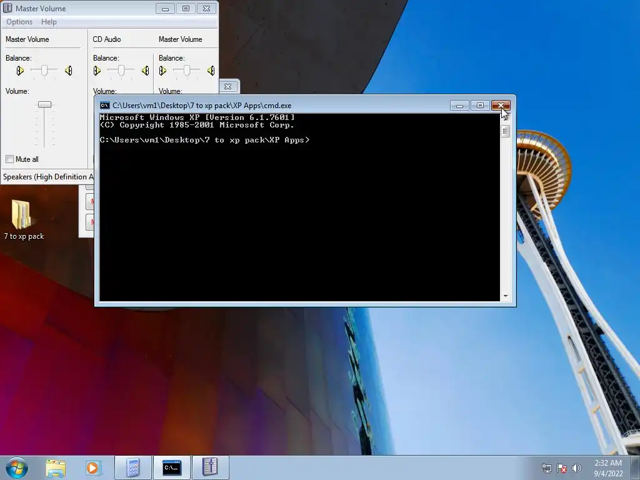This screenshot has width=640, height=480.
Task: Launch Windows Media Player from the taskbar
Action: [x=93, y=467]
